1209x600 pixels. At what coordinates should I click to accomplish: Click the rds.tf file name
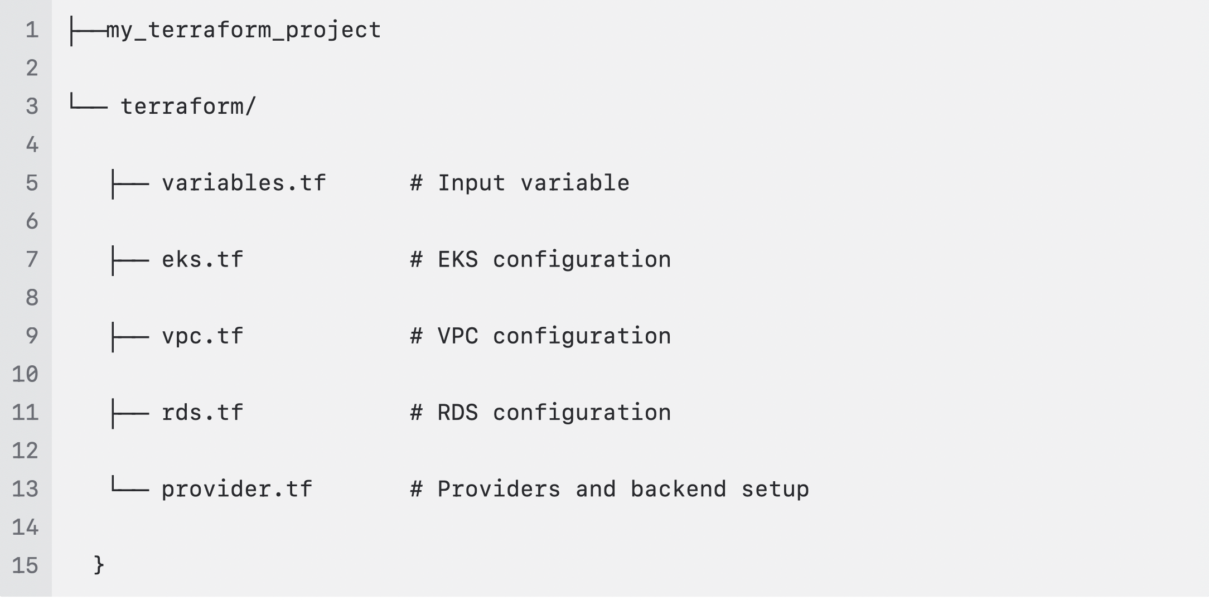(202, 413)
